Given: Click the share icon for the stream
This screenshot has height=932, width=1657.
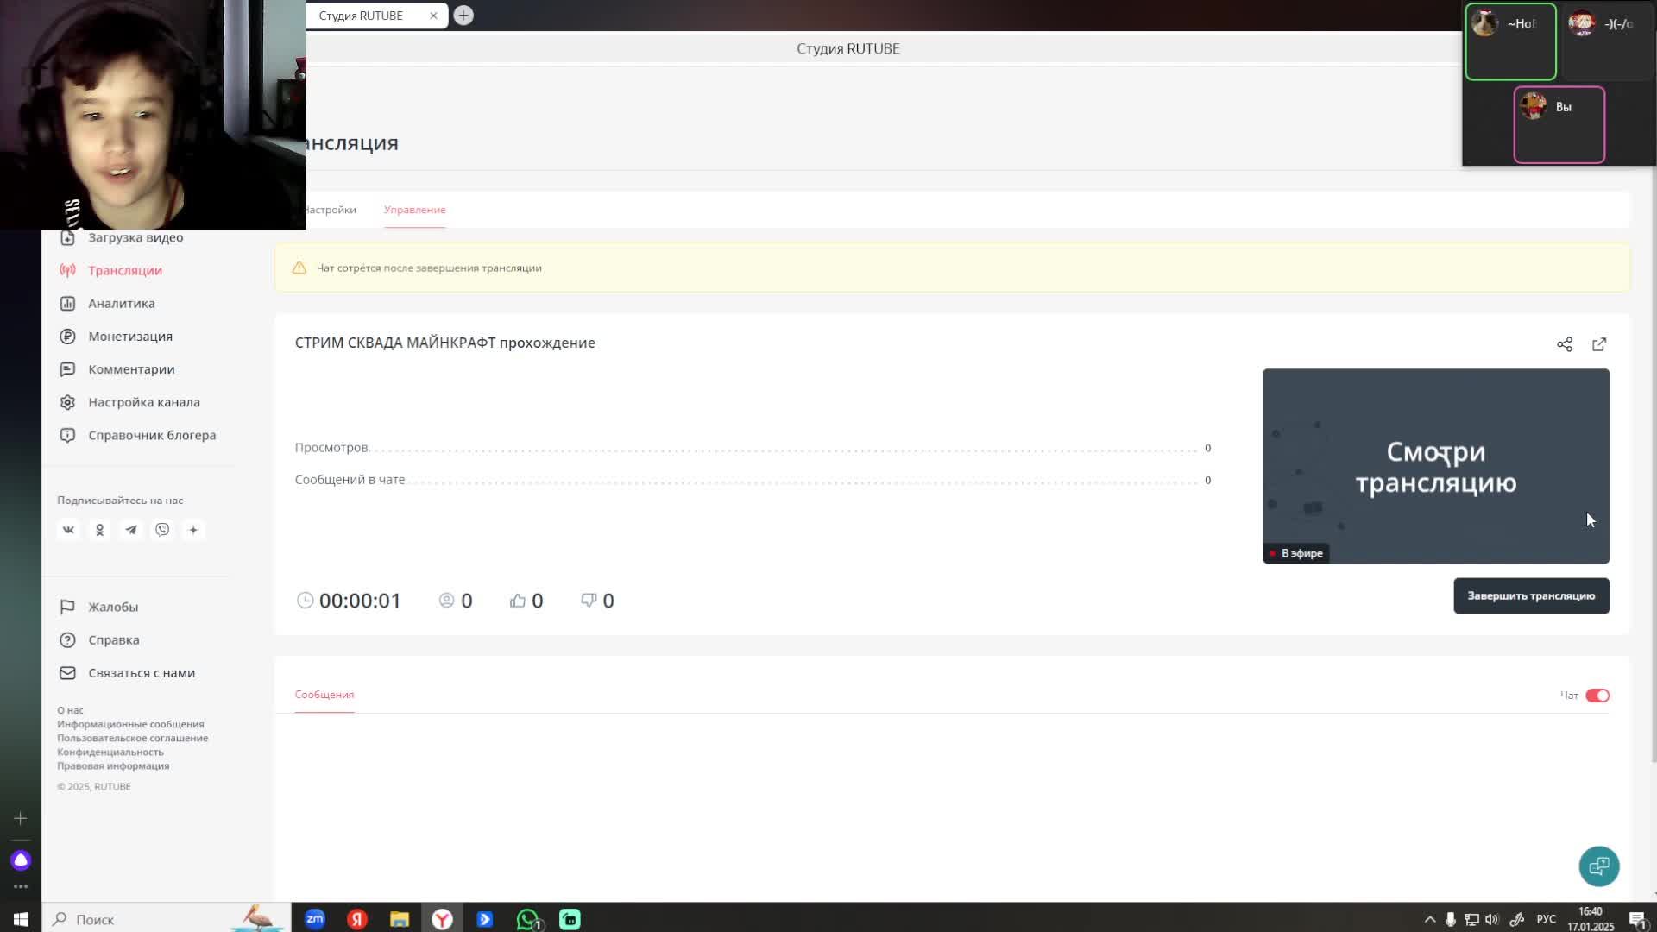Looking at the screenshot, I should 1565,344.
